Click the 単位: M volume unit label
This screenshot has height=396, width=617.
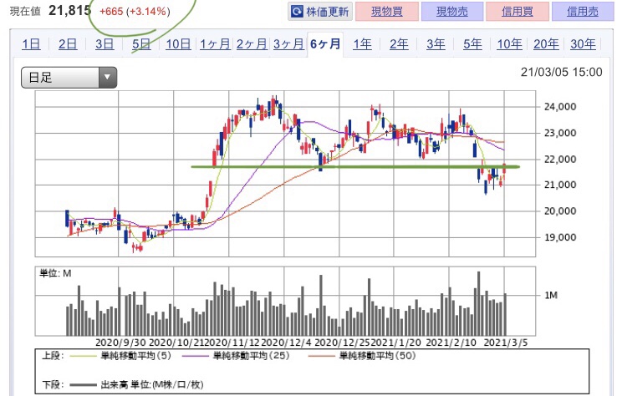point(55,273)
